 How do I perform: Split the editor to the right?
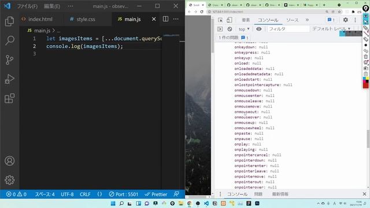(166, 19)
